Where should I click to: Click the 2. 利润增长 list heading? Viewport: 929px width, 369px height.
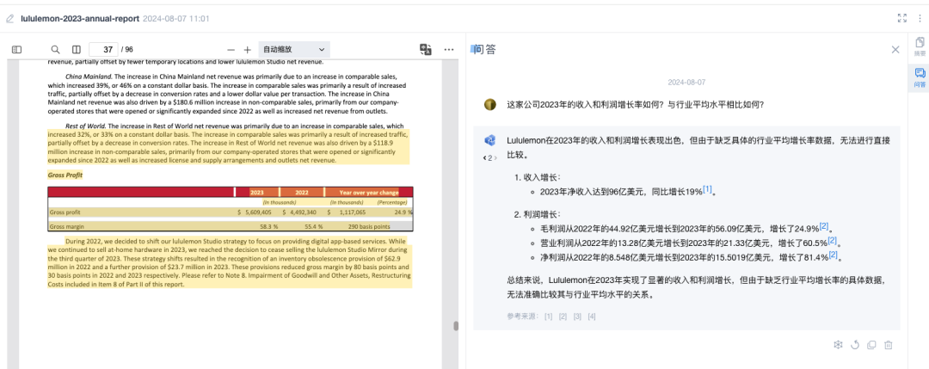point(536,214)
